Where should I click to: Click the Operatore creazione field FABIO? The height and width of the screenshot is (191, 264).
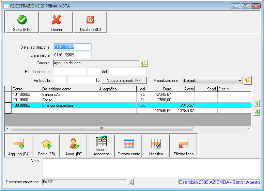(84, 182)
